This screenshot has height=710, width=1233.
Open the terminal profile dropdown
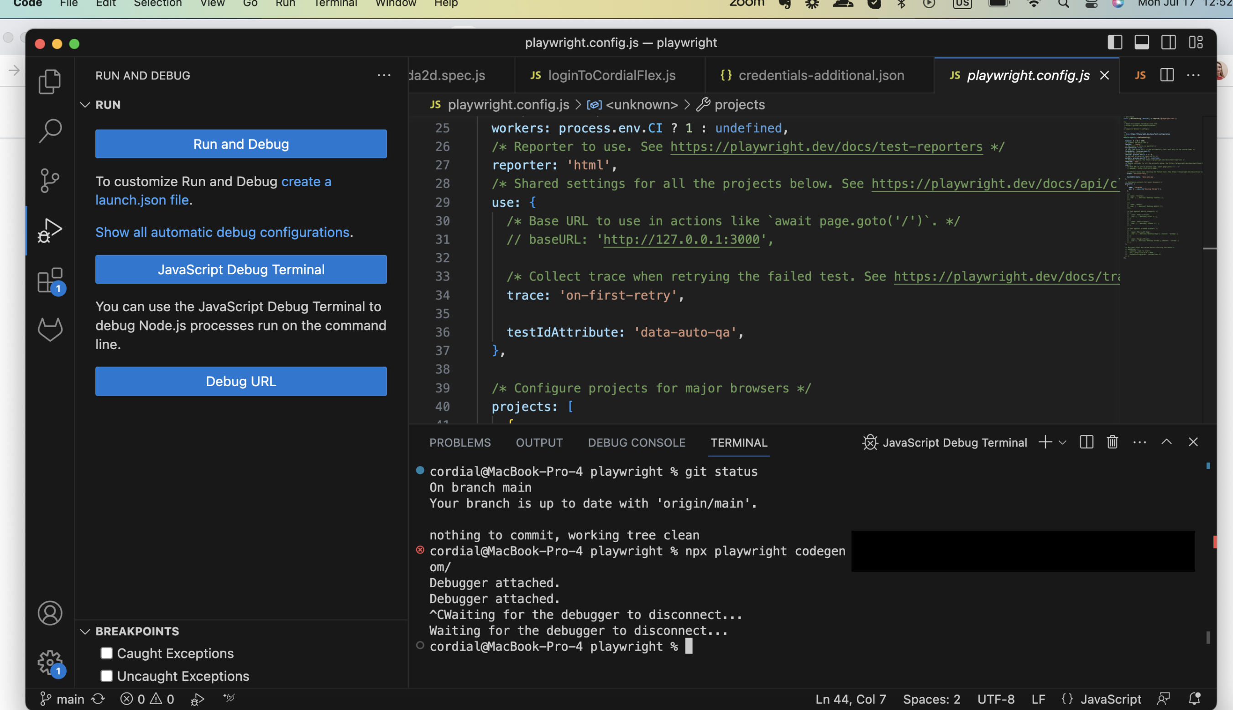(x=1062, y=442)
